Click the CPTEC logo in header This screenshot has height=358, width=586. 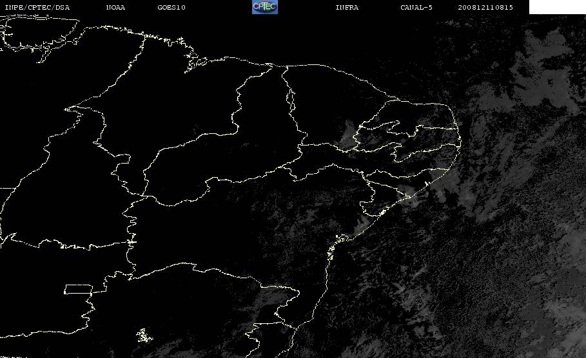(265, 7)
